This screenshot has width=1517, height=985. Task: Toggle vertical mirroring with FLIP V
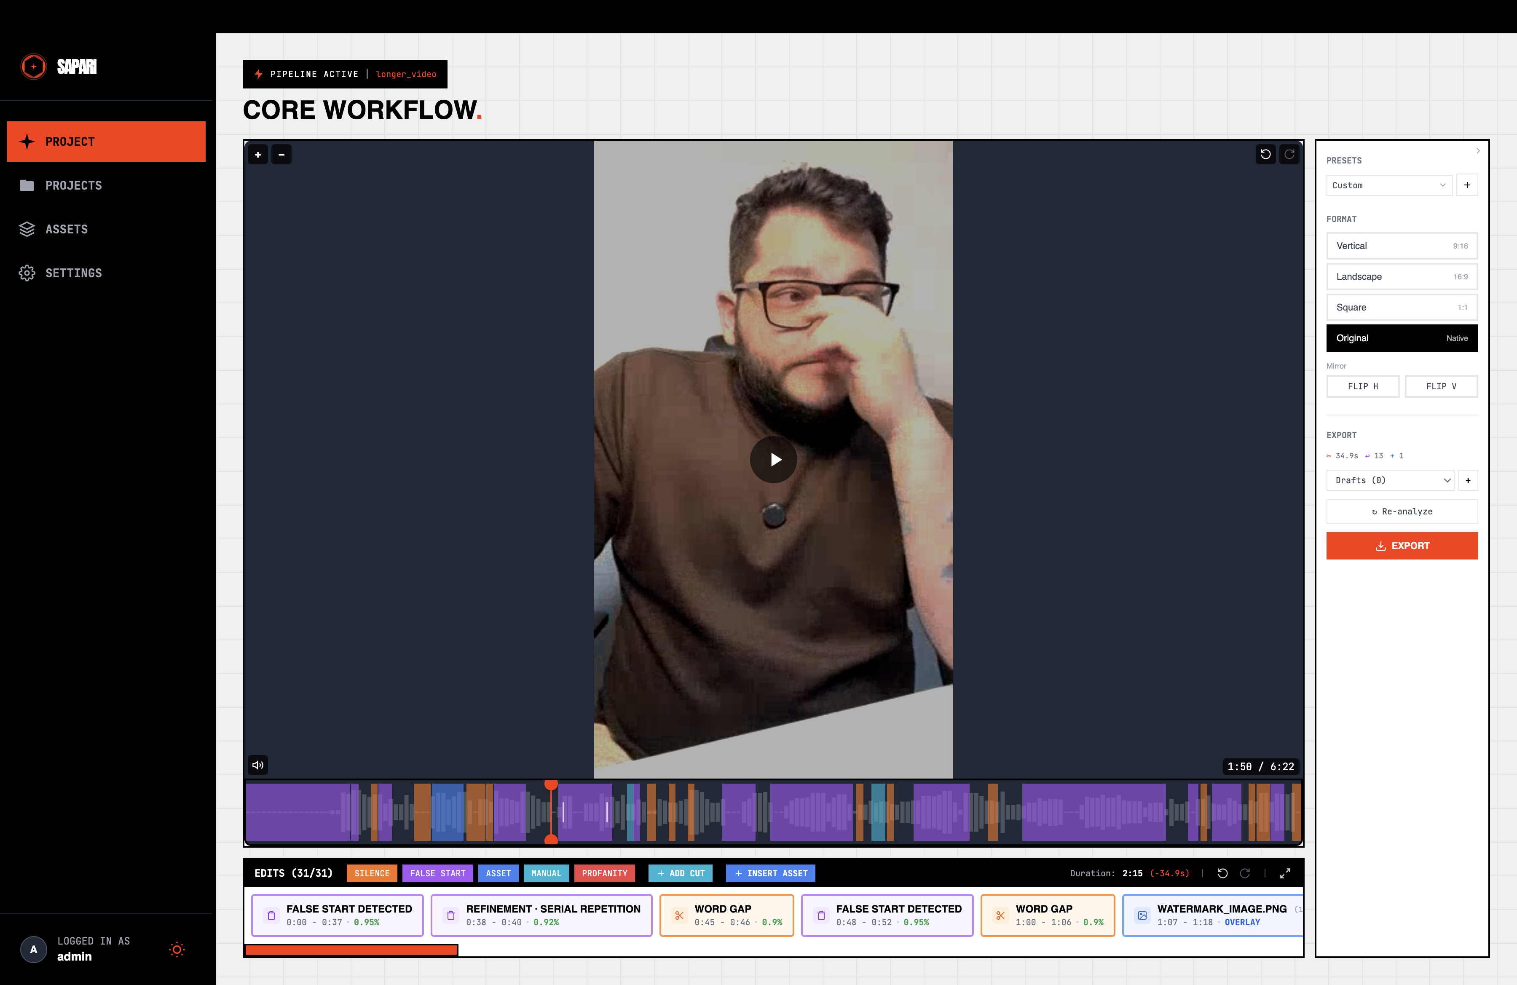coord(1441,386)
